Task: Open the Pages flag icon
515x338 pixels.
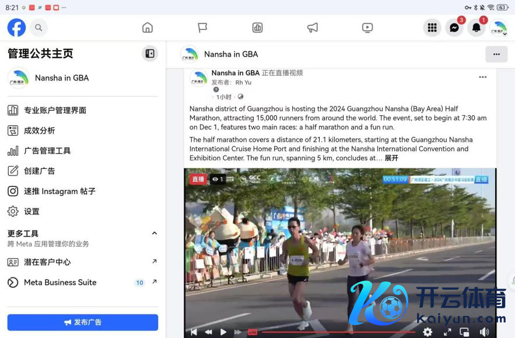Action: (202, 27)
